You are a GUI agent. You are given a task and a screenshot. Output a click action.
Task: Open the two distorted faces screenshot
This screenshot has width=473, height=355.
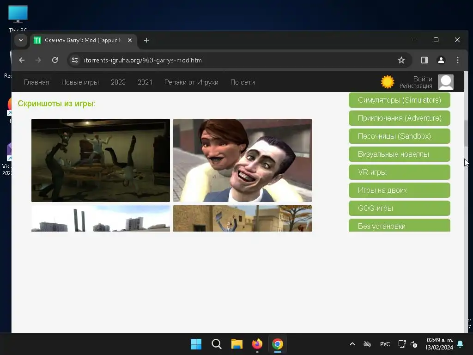242,160
